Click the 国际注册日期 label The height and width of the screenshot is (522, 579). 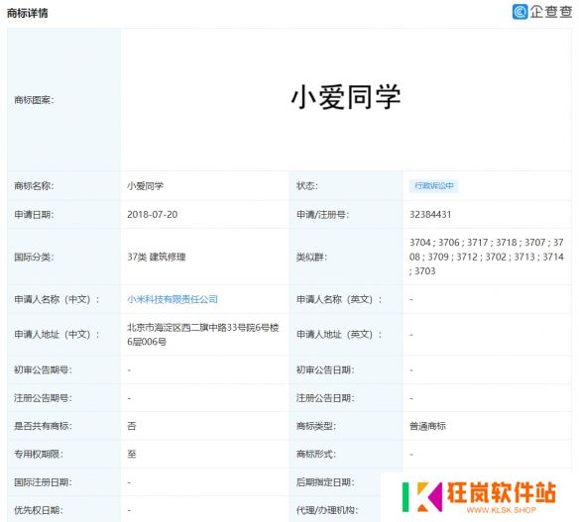[x=43, y=482]
